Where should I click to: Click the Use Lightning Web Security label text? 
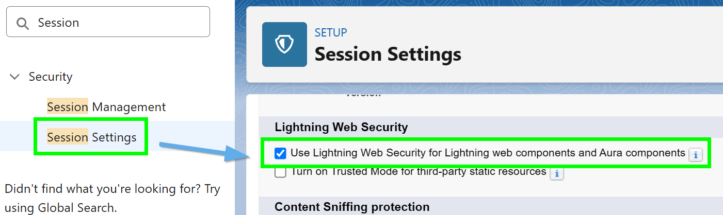(x=488, y=153)
